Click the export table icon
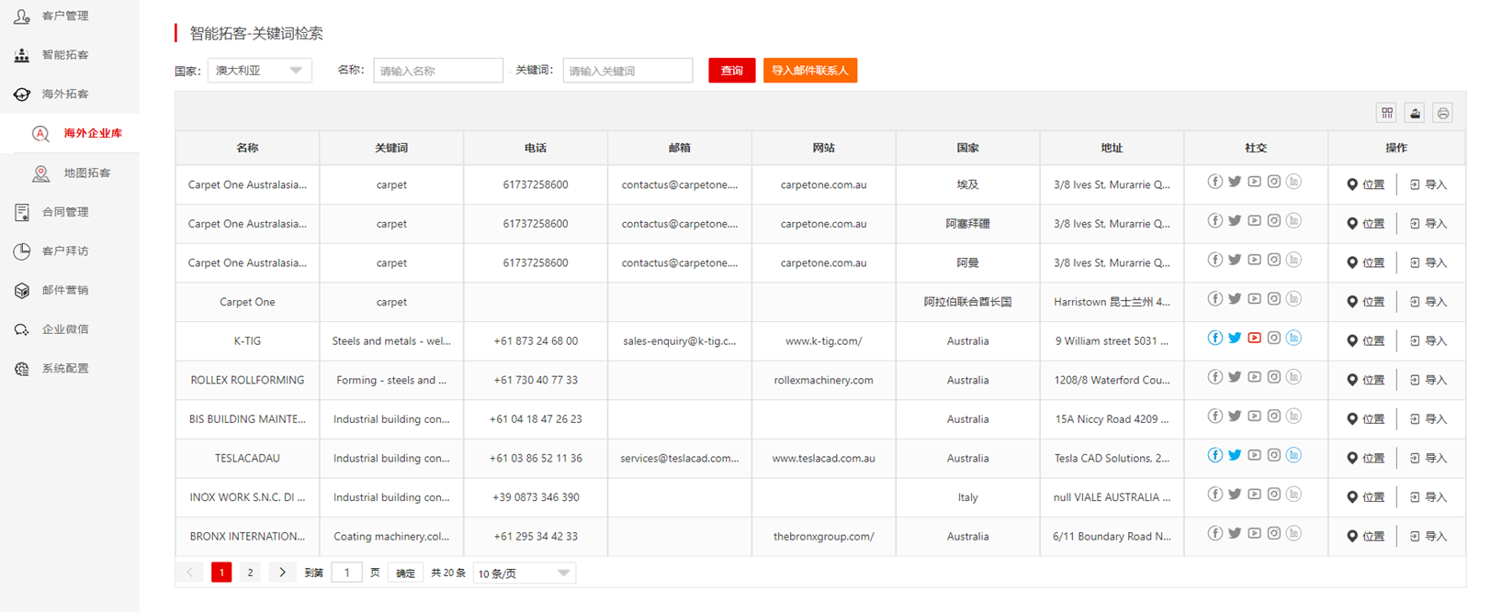This screenshot has height=612, width=1502. pos(1415,113)
